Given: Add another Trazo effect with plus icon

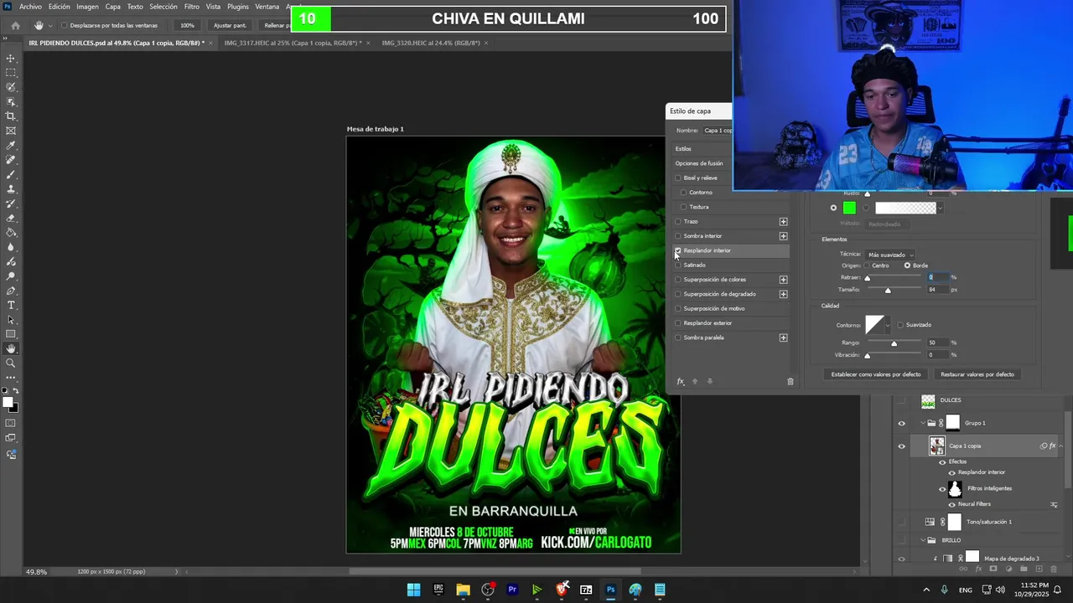Looking at the screenshot, I should [x=783, y=222].
